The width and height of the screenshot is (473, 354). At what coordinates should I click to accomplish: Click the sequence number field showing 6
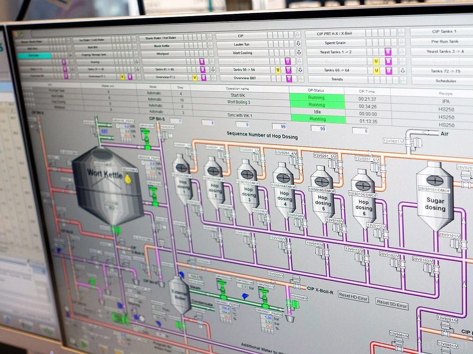360,131
